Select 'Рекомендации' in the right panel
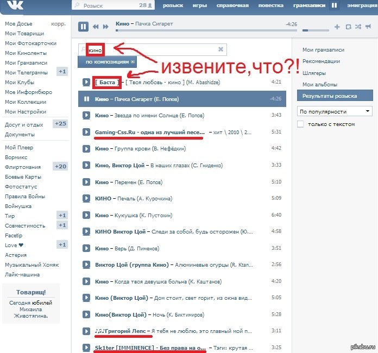378x353 pixels. pyautogui.click(x=321, y=61)
